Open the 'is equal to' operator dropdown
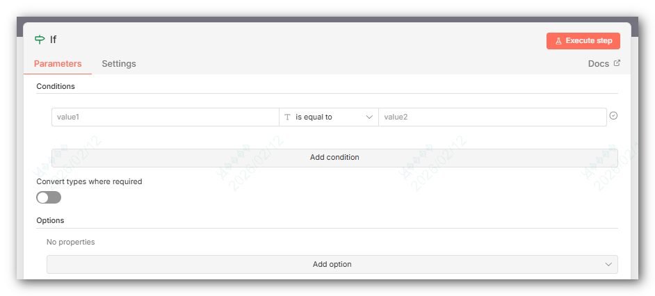 [x=329, y=117]
